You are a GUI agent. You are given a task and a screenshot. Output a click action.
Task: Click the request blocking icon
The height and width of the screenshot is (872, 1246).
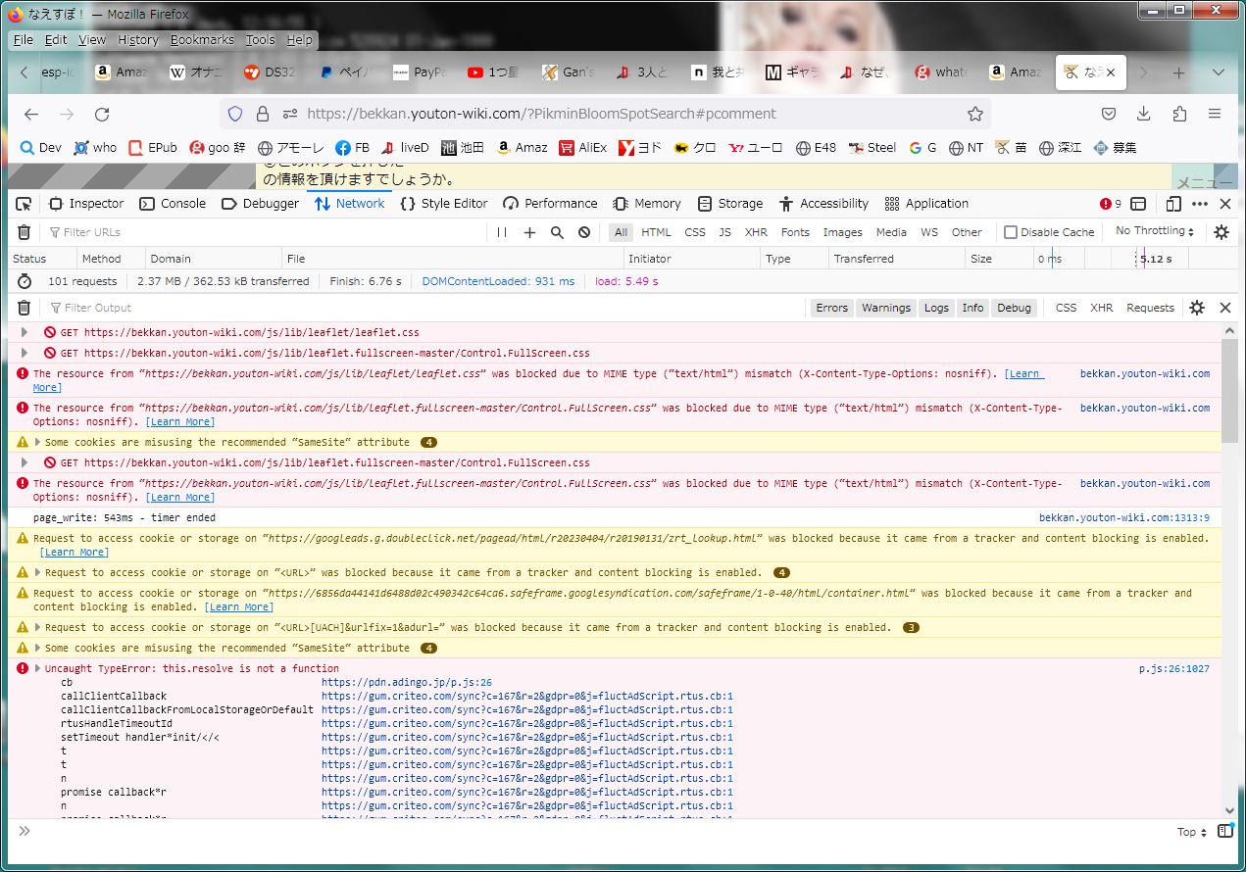point(584,232)
